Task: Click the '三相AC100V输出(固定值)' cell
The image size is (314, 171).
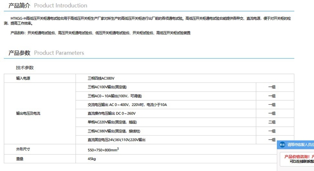Action: click(x=166, y=87)
